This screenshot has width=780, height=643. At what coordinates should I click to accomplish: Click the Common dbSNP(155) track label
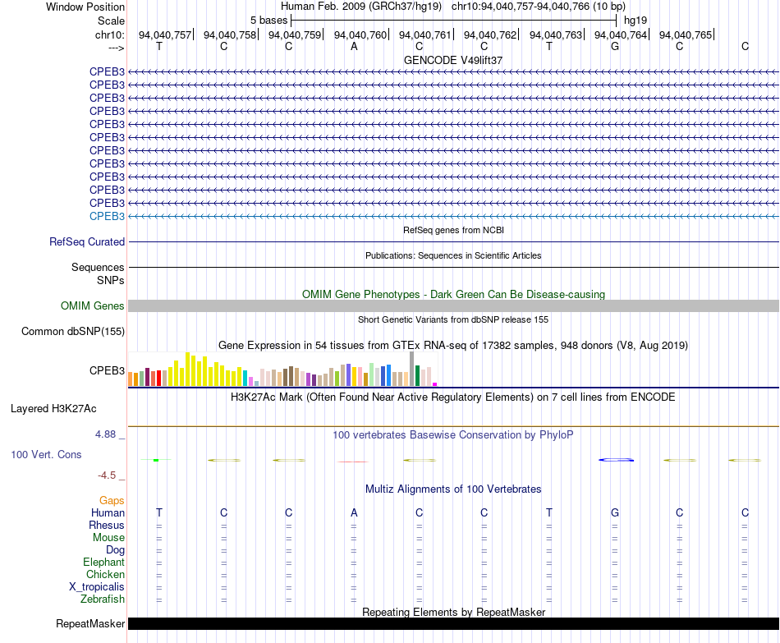click(x=73, y=332)
